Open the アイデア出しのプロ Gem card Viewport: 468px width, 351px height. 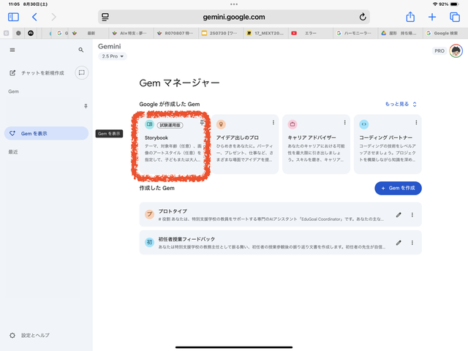click(245, 144)
